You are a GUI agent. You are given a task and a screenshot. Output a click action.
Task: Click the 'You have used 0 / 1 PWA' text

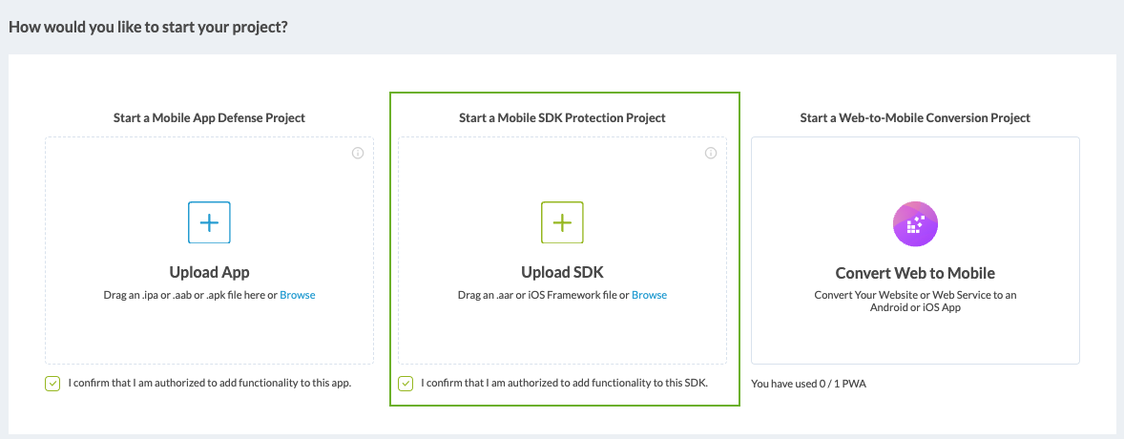[808, 384]
